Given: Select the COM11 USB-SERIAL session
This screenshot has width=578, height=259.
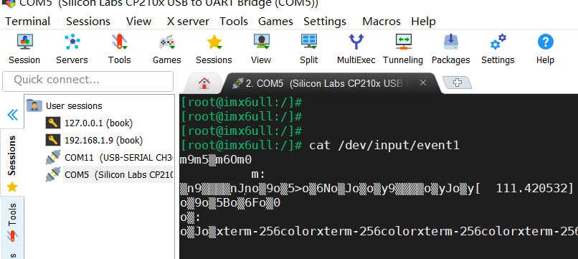Looking at the screenshot, I should click(x=109, y=158).
